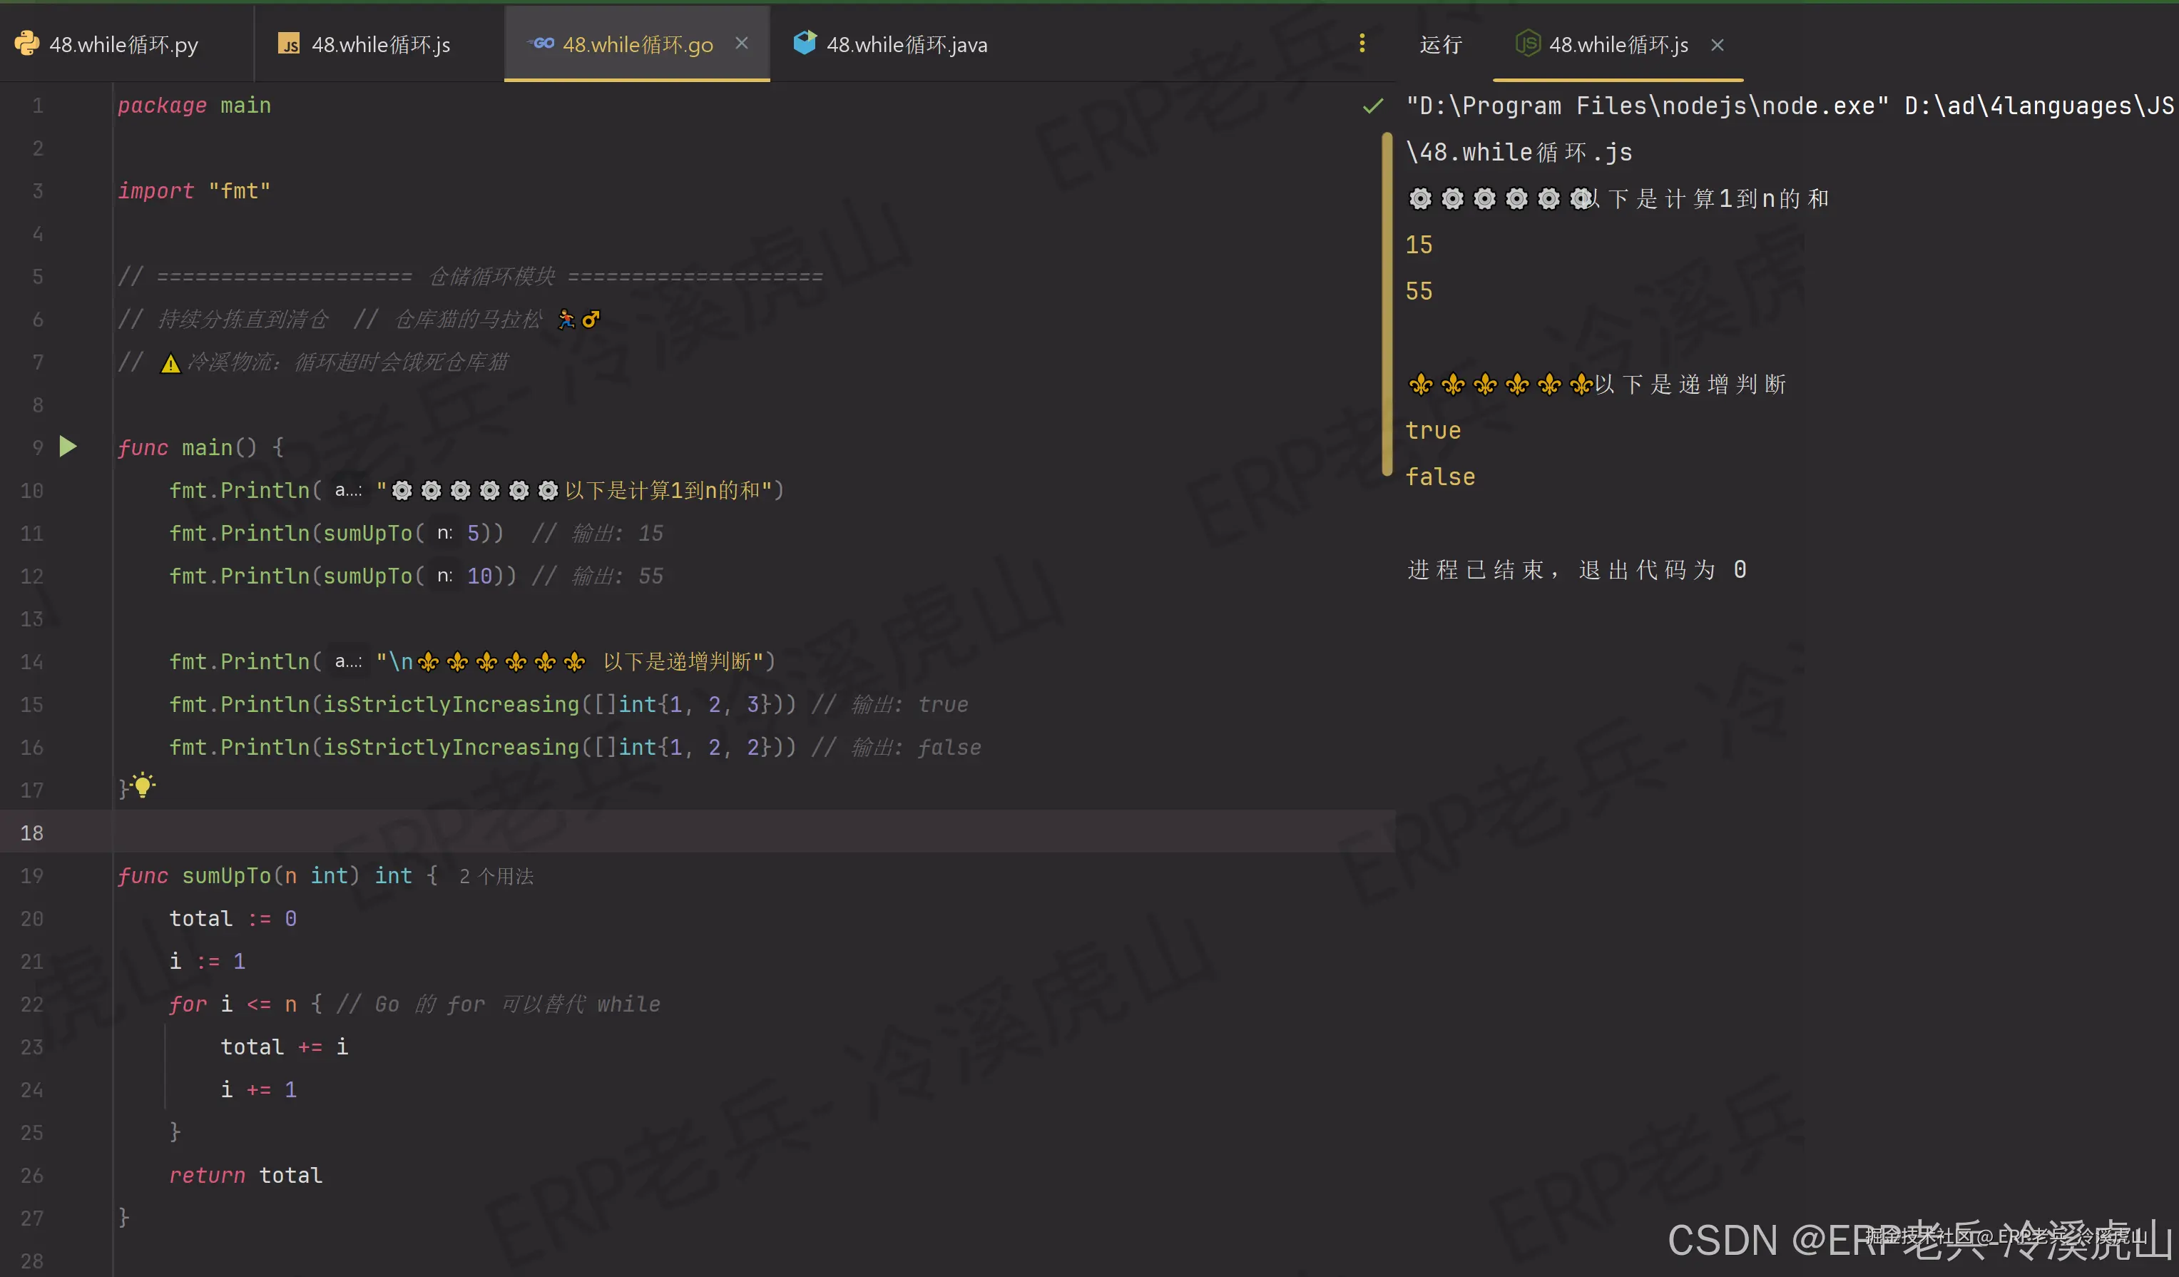Click the Java file icon on the 48.while循环.java tab
The height and width of the screenshot is (1277, 2179).
tap(805, 44)
